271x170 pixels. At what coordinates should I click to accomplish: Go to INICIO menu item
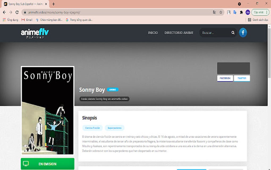tap(153, 33)
